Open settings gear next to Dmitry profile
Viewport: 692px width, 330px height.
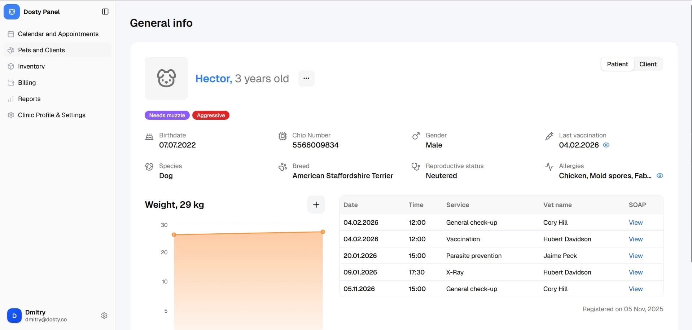104,316
